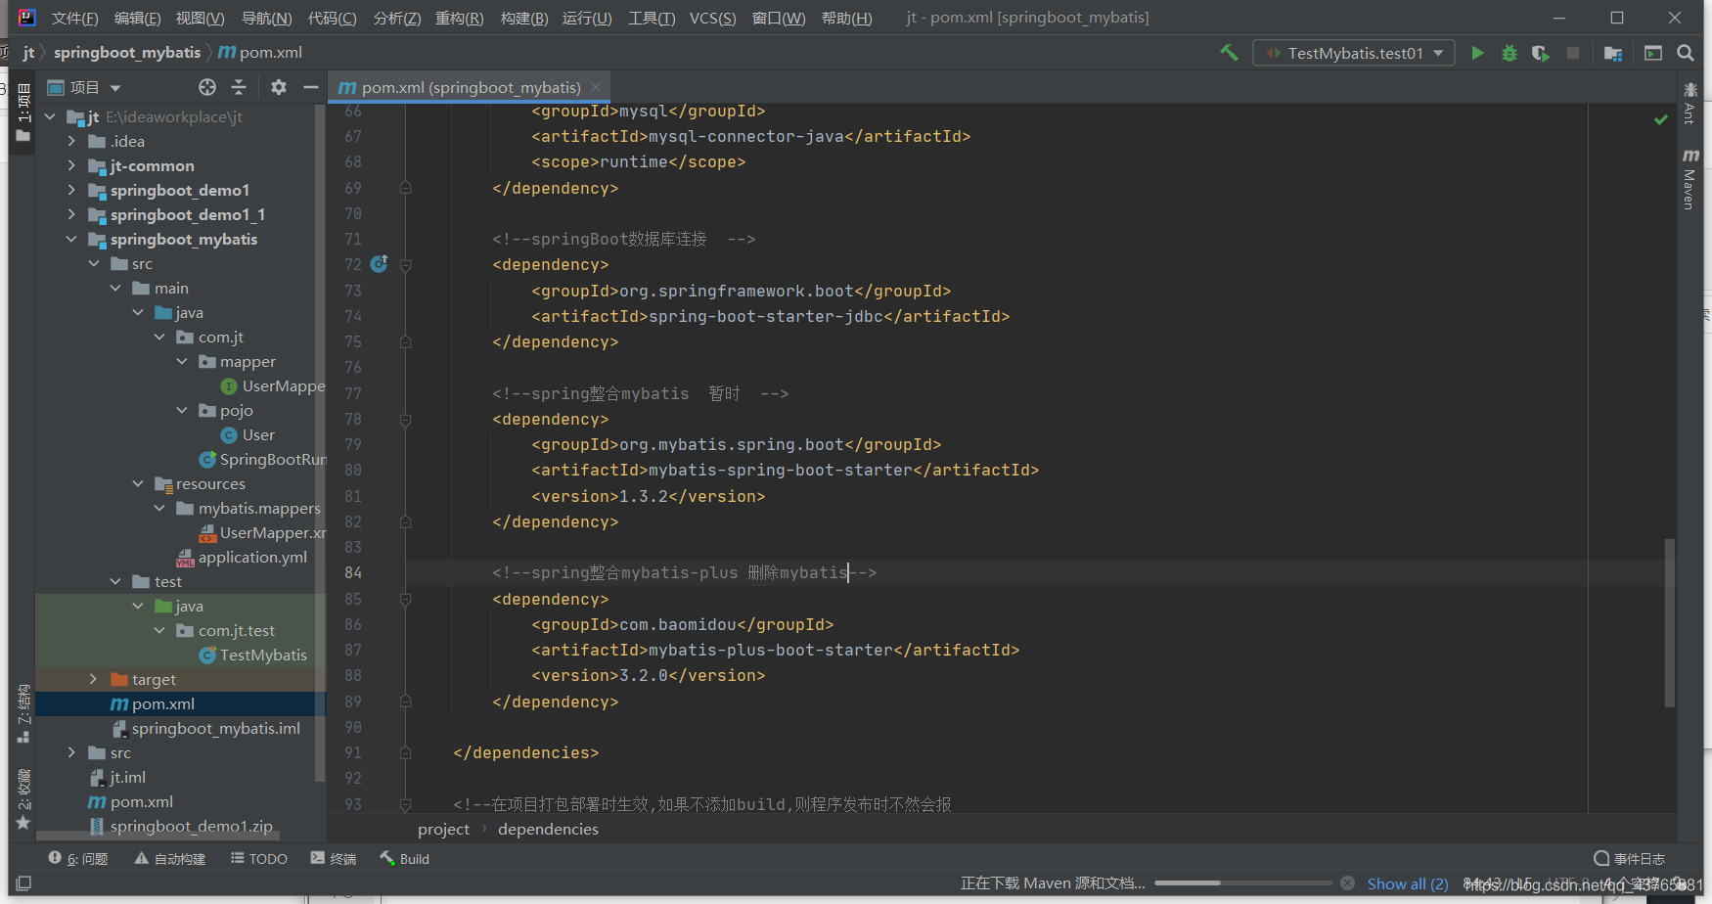Click the locate target crosshair icon in project panel
1712x904 pixels.
point(207,87)
